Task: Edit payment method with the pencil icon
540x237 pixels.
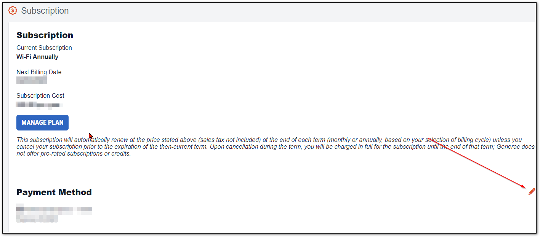Action: pyautogui.click(x=532, y=191)
